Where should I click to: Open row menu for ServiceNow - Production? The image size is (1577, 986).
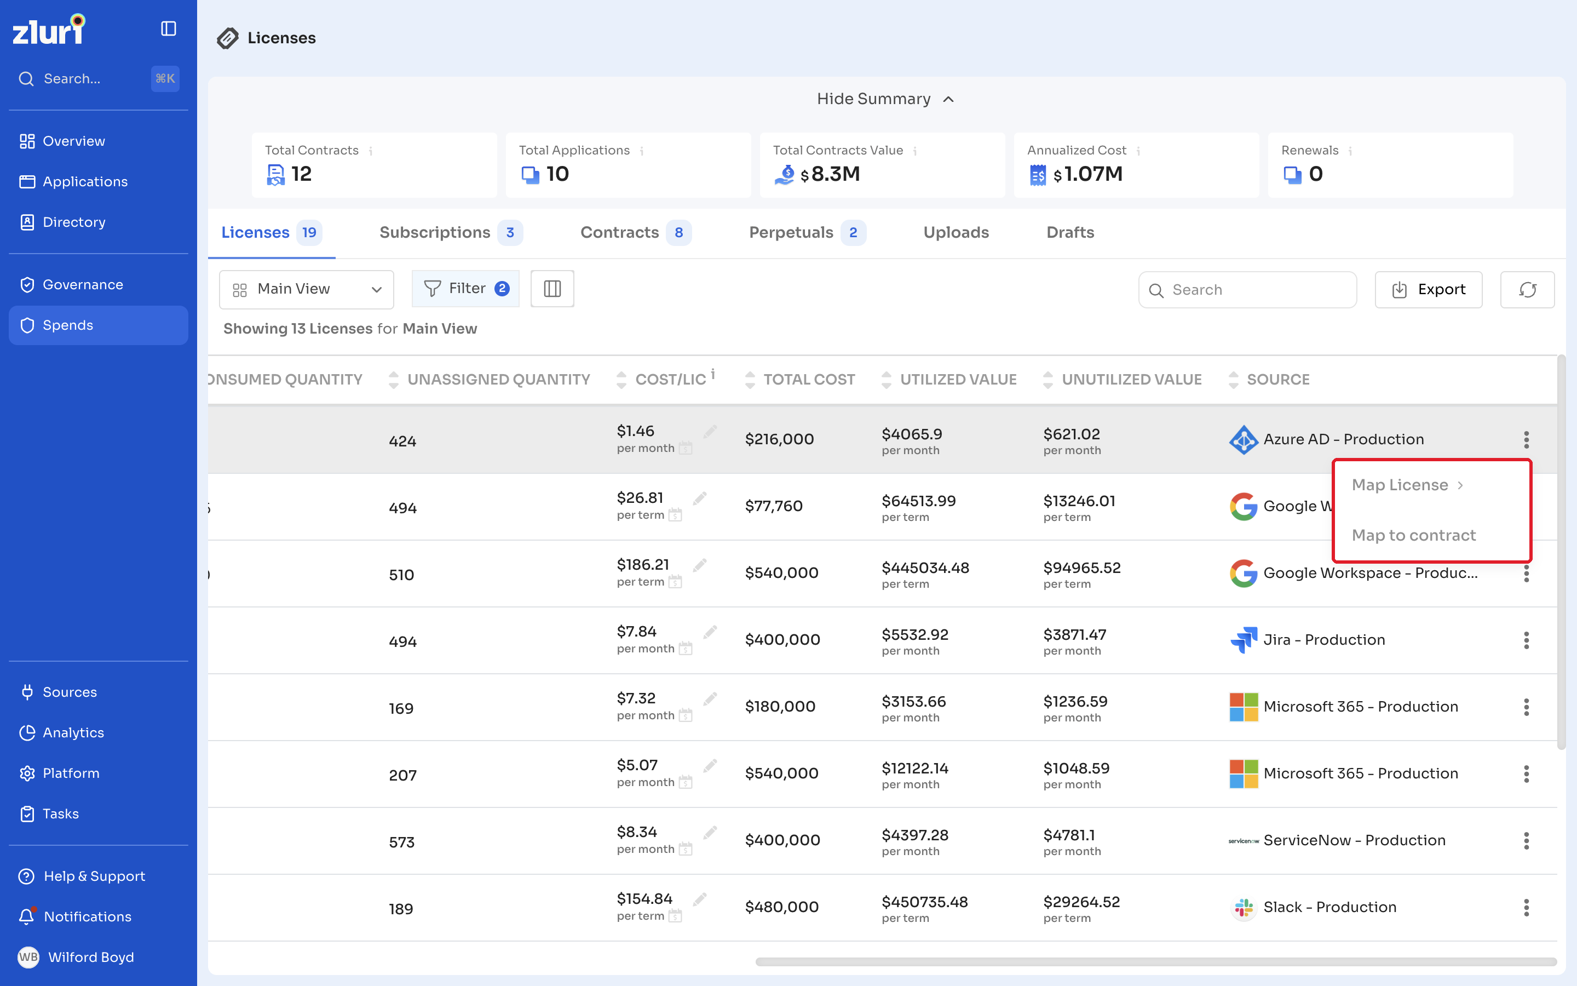[x=1526, y=841]
